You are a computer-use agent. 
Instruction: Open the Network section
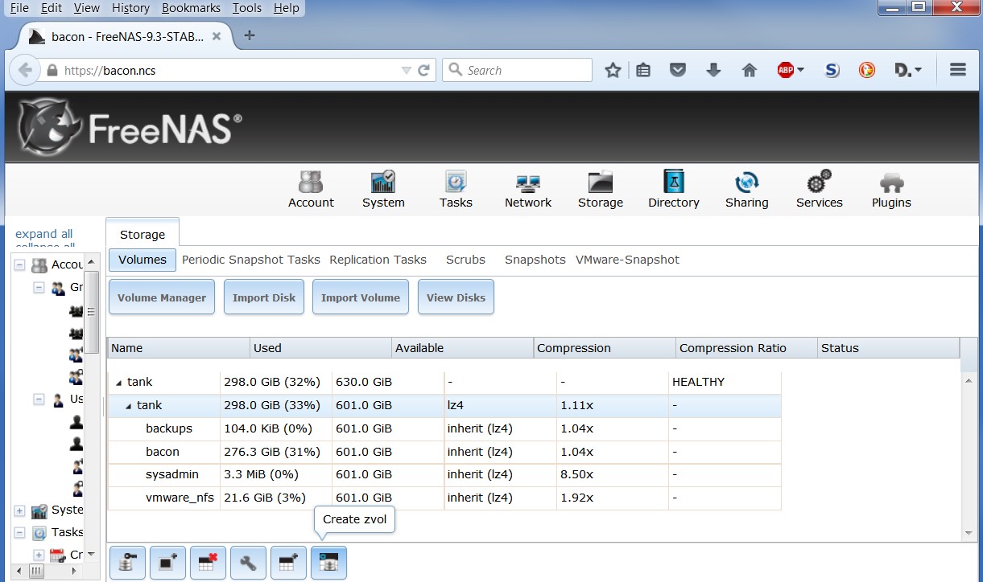(528, 190)
